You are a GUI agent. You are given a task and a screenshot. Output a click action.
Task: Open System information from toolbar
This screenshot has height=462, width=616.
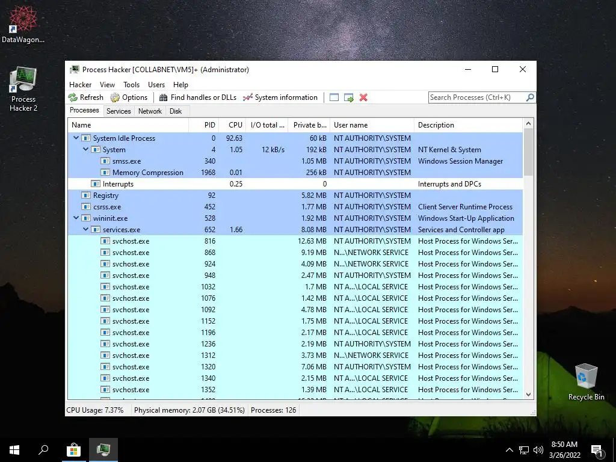click(x=280, y=97)
